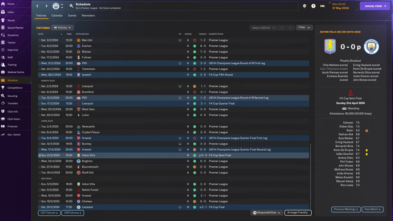393x221 pixels.
Task: Go to the previous season arrow
Action: tap(282, 28)
